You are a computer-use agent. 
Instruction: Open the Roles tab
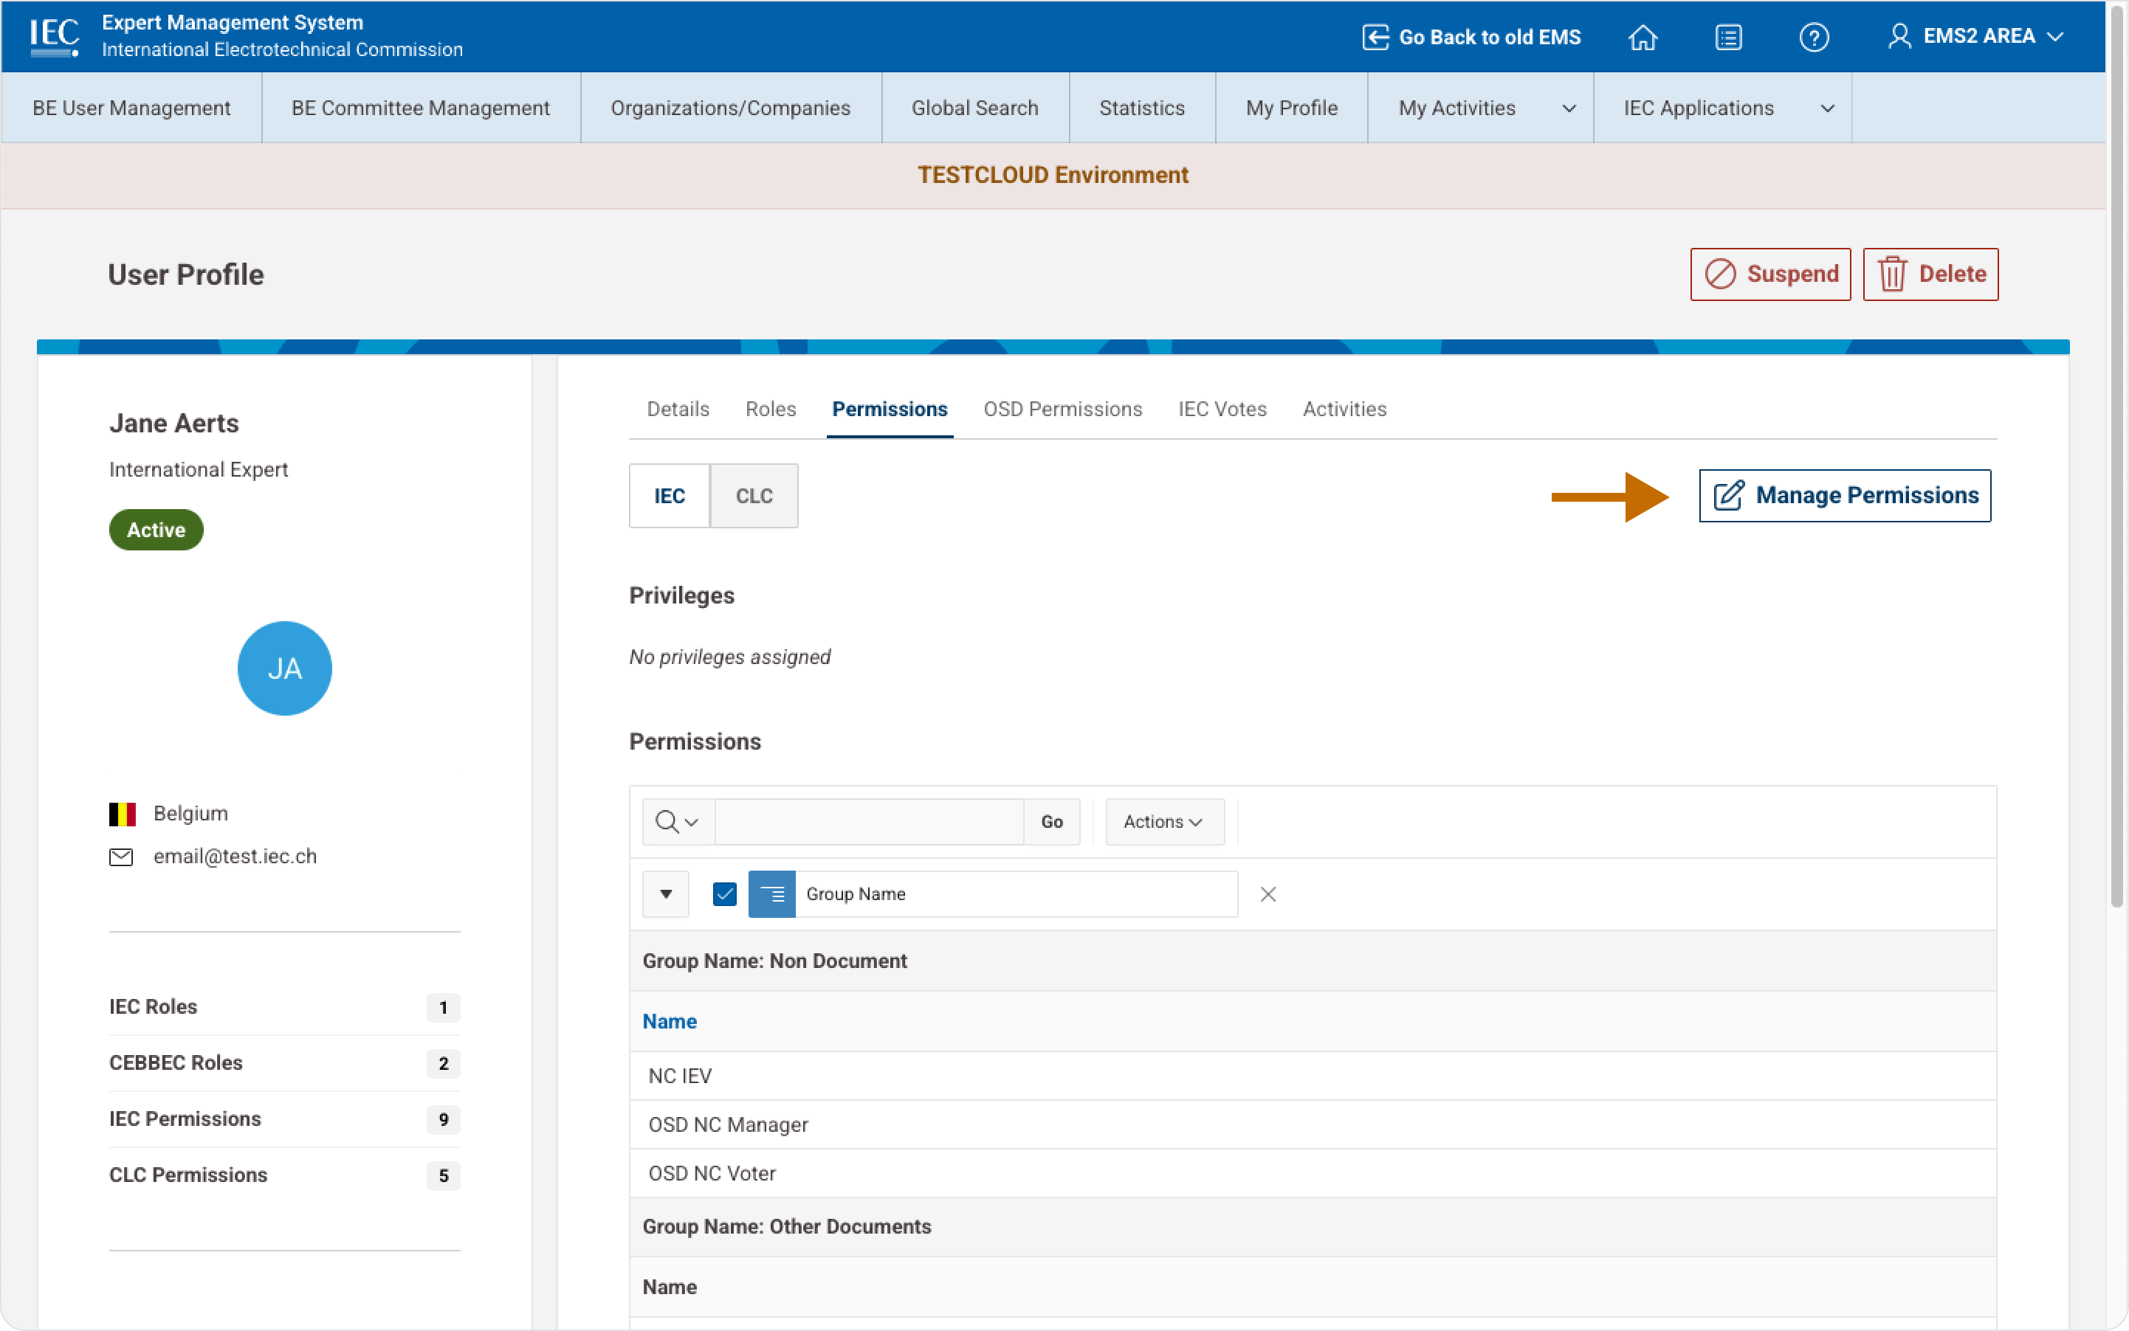tap(770, 409)
